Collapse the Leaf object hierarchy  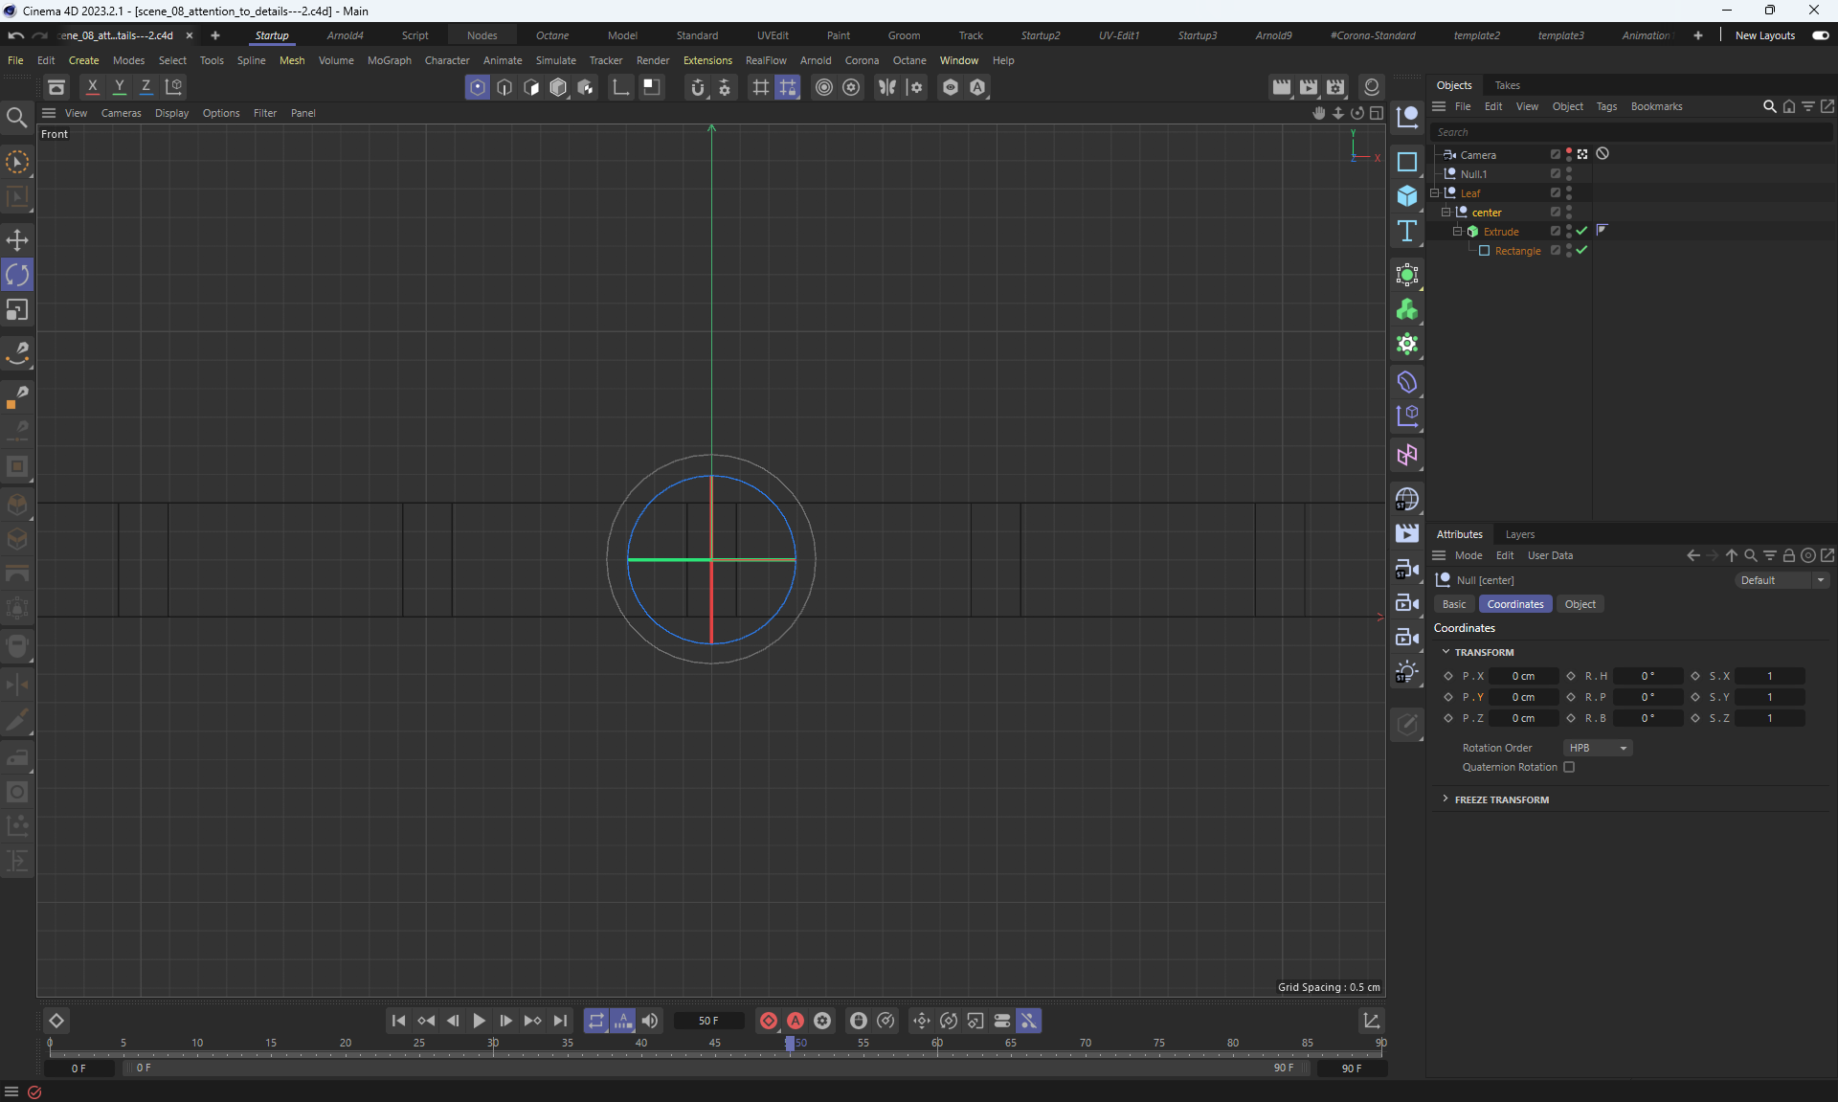1435,193
